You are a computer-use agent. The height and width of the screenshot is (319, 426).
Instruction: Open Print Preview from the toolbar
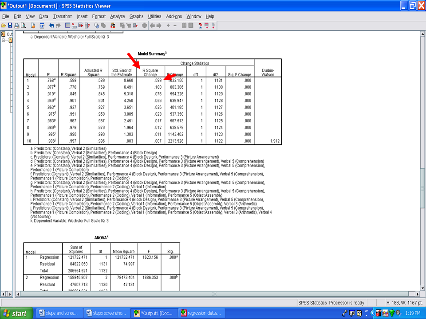point(23,26)
